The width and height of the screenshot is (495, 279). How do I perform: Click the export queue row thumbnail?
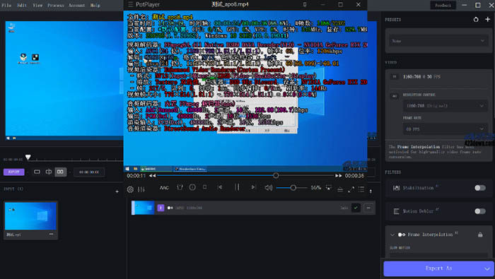tap(143, 208)
